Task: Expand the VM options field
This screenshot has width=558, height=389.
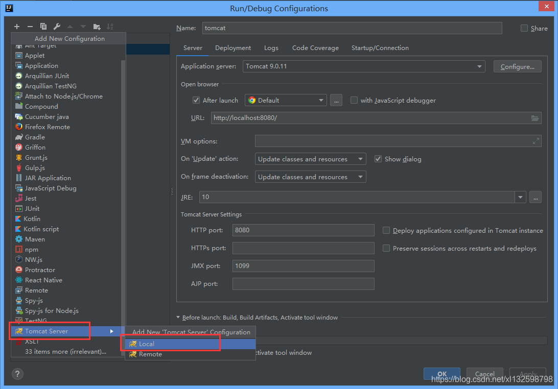Action: point(536,141)
